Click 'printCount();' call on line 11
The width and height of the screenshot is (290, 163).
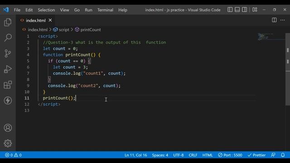[59, 98]
